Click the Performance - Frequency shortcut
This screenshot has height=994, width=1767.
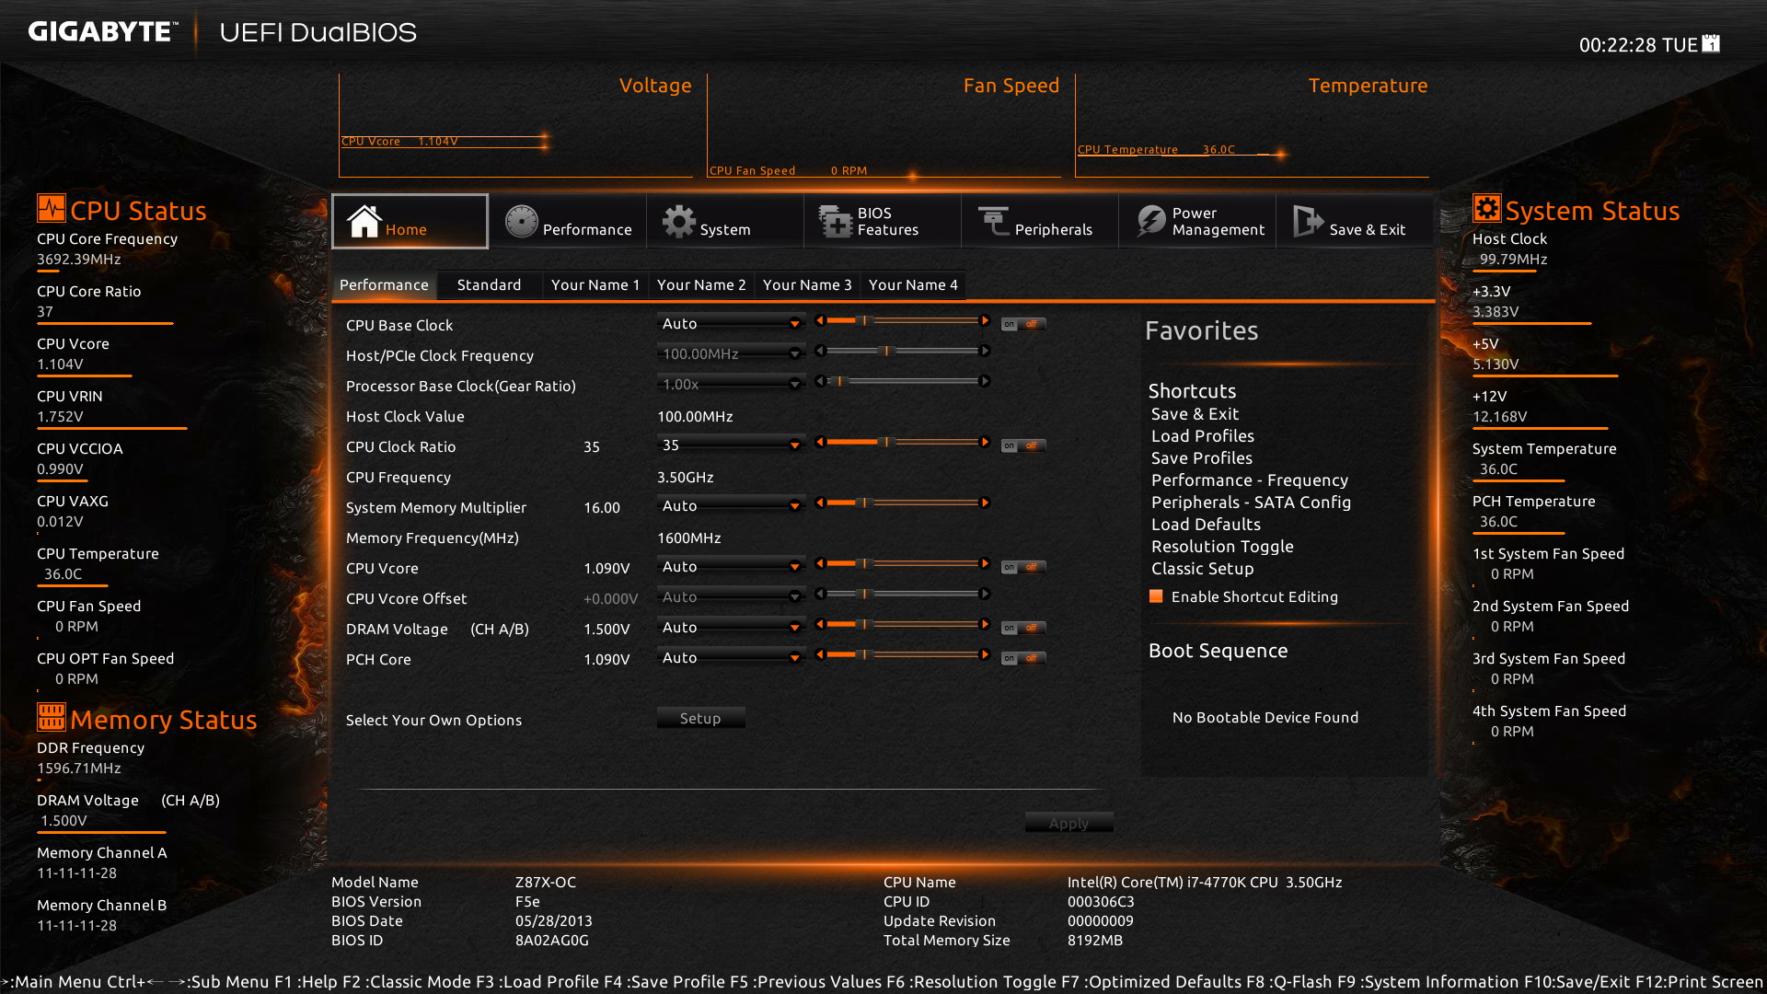pyautogui.click(x=1249, y=480)
